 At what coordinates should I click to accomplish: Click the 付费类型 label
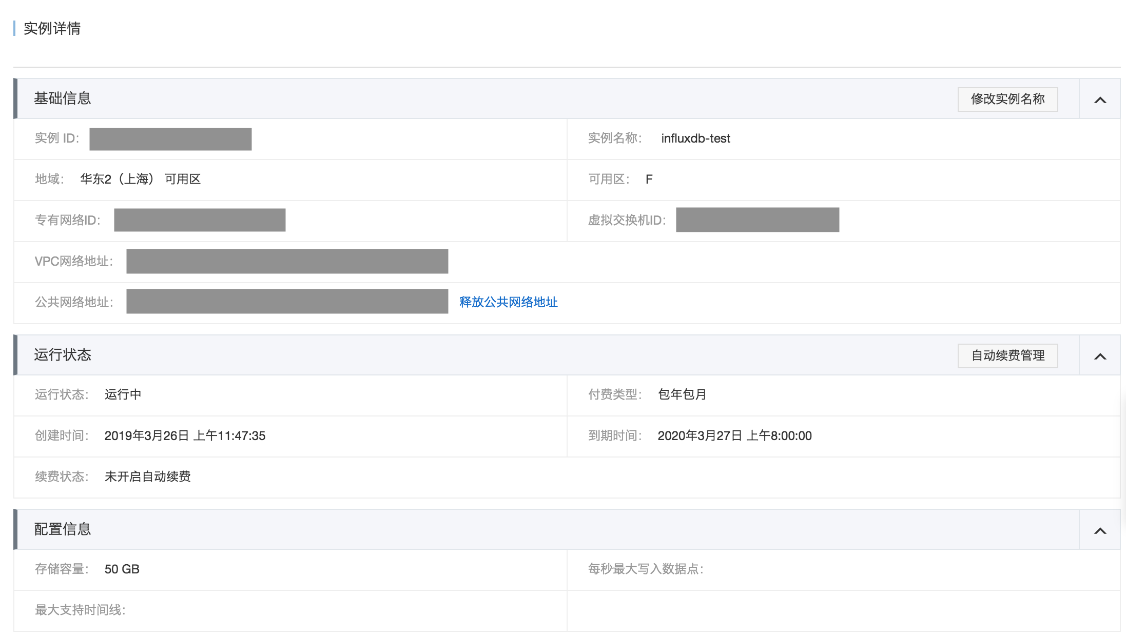[615, 394]
